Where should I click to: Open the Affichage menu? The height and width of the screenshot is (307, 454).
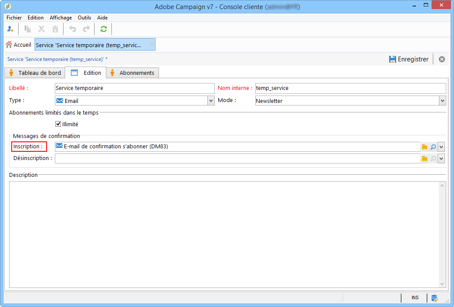pos(60,18)
